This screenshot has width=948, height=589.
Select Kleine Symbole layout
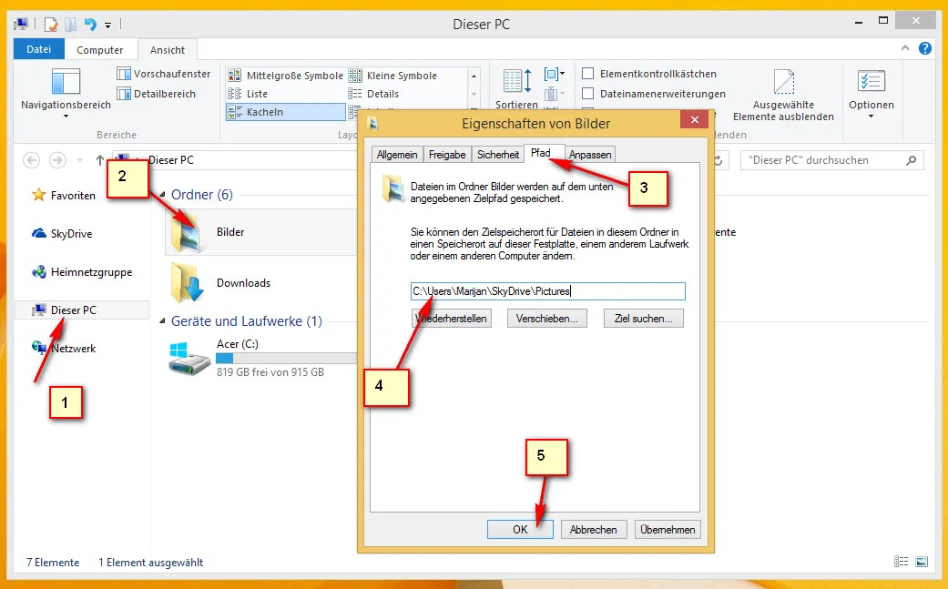pyautogui.click(x=392, y=76)
